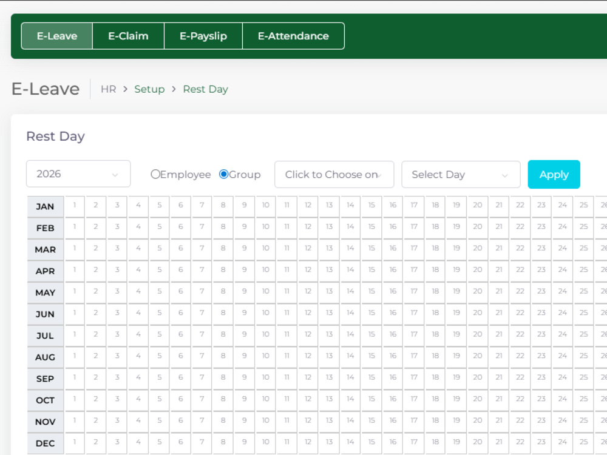Click the Apply button
607x455 pixels.
pos(554,175)
